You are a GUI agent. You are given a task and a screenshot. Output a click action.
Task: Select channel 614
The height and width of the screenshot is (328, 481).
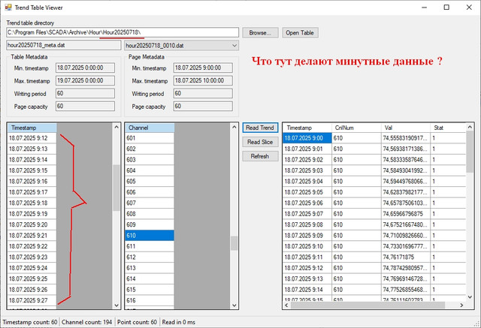pyautogui.click(x=150, y=278)
